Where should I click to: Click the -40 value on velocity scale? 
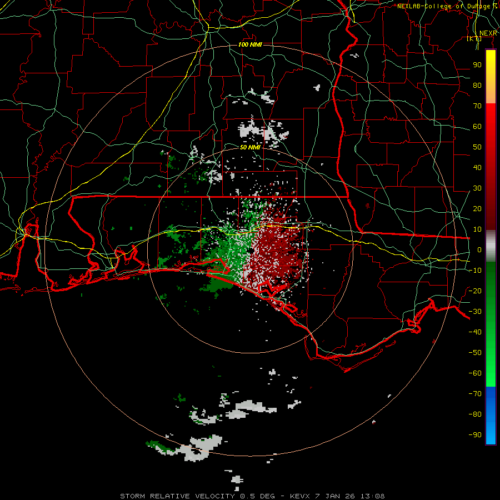tap(475, 332)
